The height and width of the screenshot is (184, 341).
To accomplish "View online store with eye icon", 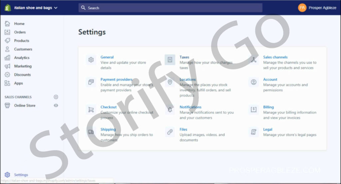I will (56, 105).
